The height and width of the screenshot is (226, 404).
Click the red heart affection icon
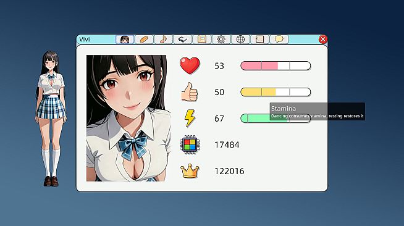[x=190, y=65]
